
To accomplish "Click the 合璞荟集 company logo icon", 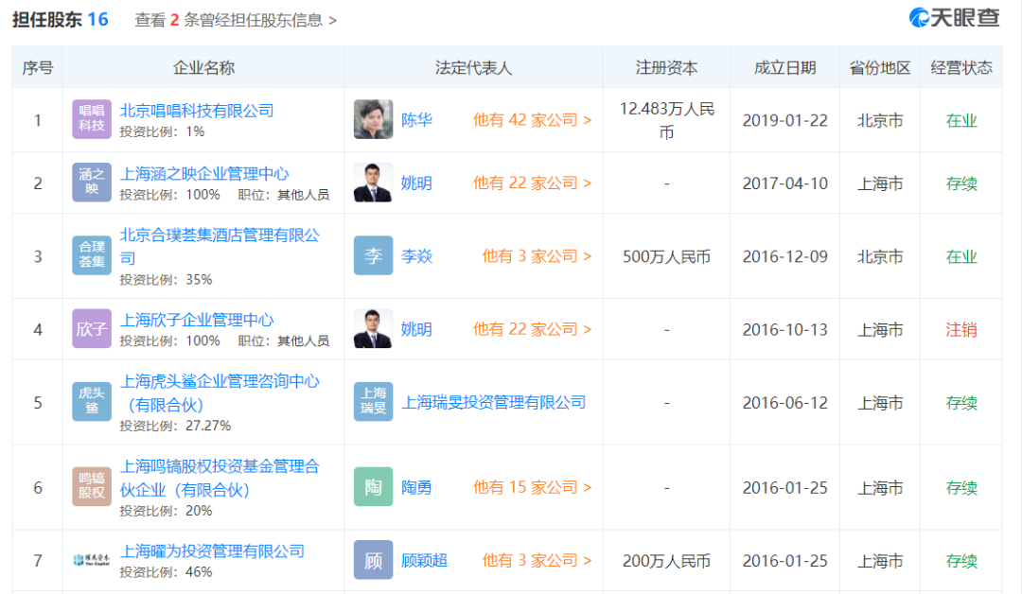I will [91, 254].
